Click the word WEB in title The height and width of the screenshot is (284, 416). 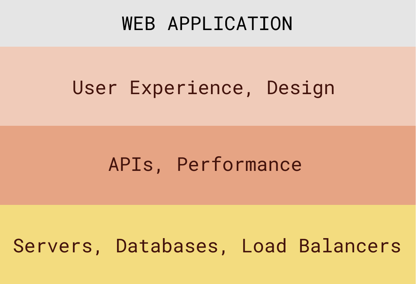(138, 24)
